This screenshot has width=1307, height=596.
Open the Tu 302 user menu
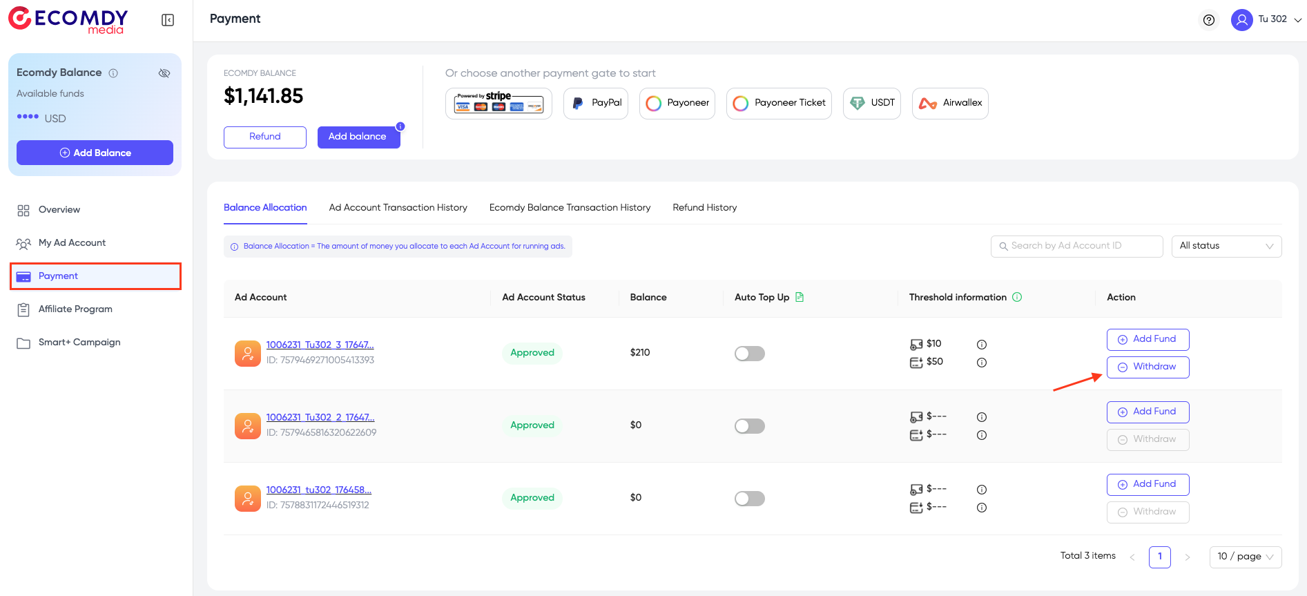1266,19
